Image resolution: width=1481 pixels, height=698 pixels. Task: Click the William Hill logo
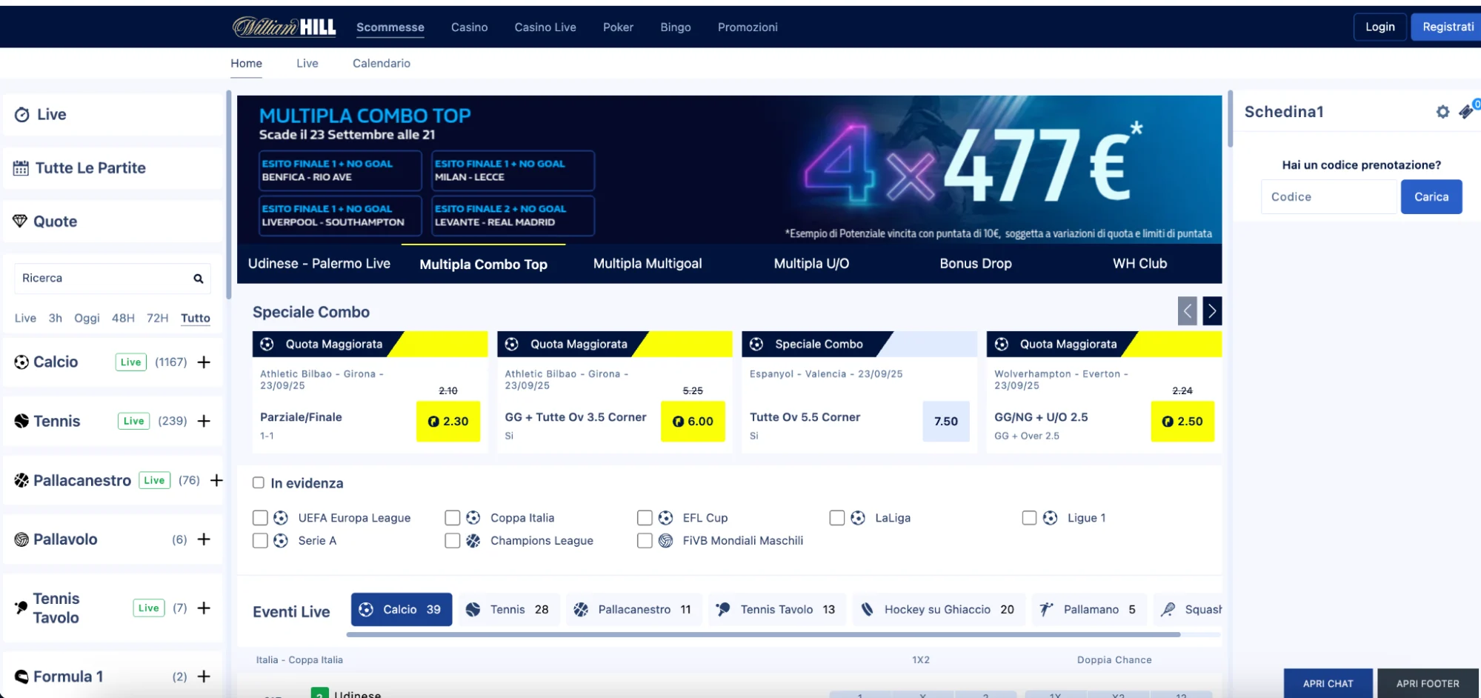point(284,27)
